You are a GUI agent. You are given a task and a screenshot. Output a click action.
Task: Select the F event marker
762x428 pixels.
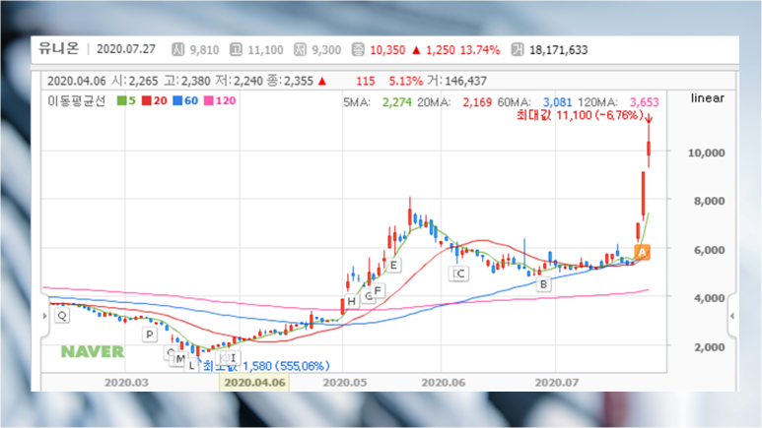378,290
